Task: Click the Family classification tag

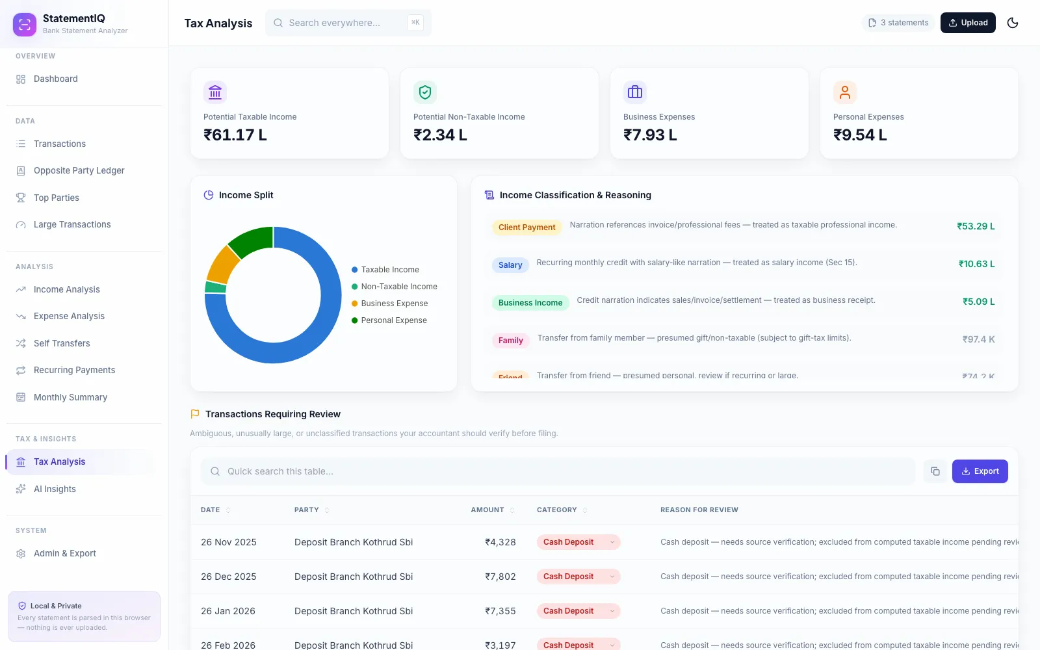Action: pos(511,341)
